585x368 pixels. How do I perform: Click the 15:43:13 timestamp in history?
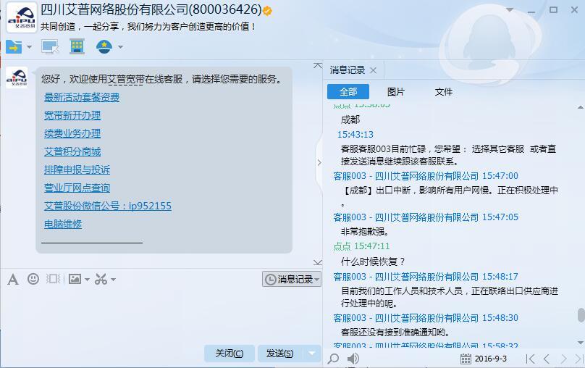point(355,134)
